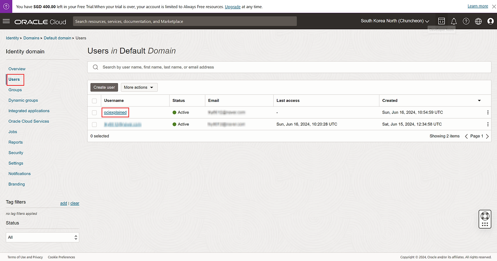
Task: Open Developer tools Cloud Shell icon
Action: tap(441, 21)
